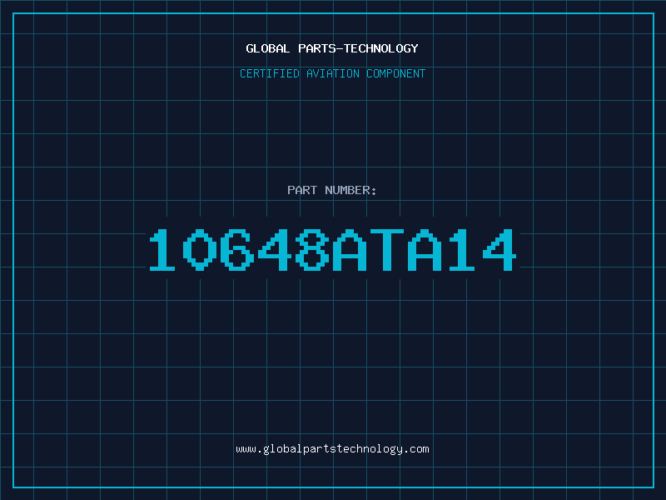The image size is (666, 500).
Task: Click the CERTIFIED AVIATION COMPONENT subtitle
Action: pos(332,73)
